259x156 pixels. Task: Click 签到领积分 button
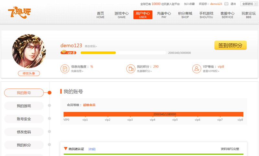[x=231, y=45]
